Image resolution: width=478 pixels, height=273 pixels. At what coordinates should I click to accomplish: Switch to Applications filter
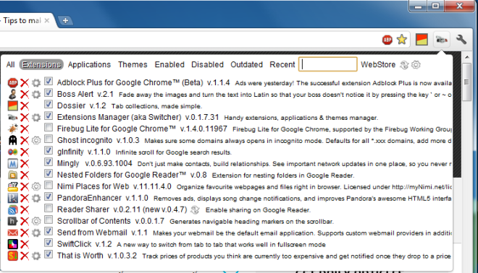pos(89,65)
